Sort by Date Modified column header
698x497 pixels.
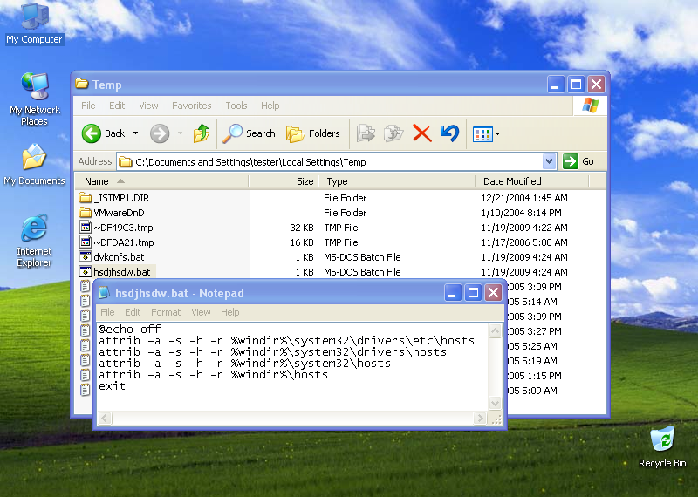click(x=532, y=181)
